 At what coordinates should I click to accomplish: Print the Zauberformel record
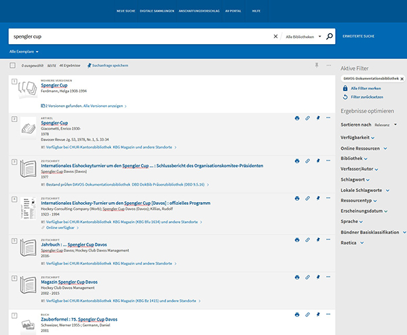(x=297, y=315)
